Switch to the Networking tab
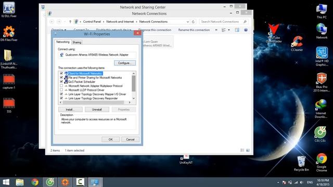The image size is (333, 187). pos(63,42)
